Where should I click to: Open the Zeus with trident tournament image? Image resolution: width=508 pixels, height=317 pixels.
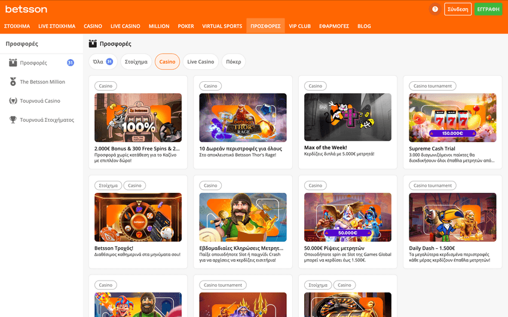pos(243,304)
